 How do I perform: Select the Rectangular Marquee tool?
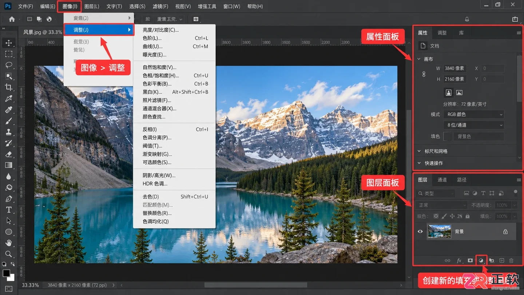(x=9, y=54)
